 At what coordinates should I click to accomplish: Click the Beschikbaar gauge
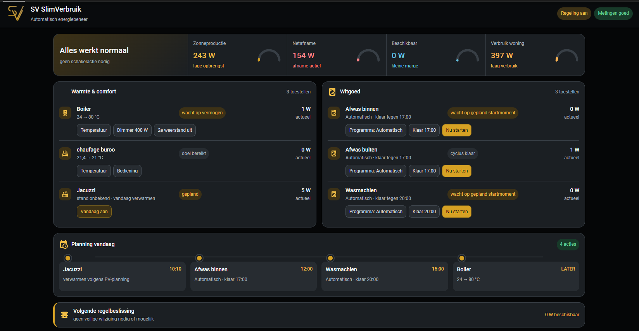point(468,55)
